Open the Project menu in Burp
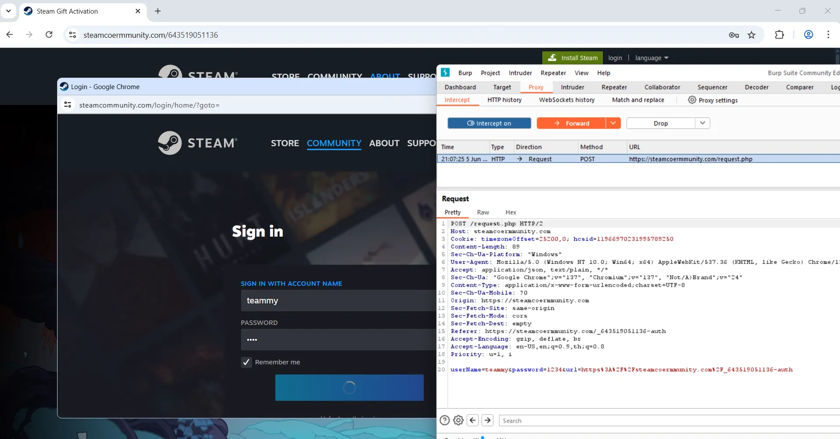840x439 pixels. [490, 73]
